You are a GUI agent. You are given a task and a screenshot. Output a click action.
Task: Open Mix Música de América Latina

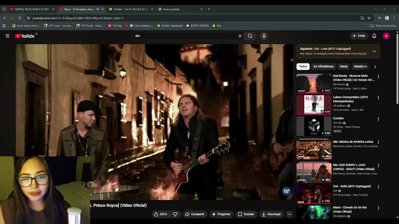click(353, 142)
